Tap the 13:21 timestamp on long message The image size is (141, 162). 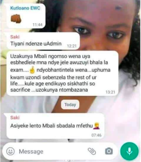pyautogui.click(x=110, y=92)
